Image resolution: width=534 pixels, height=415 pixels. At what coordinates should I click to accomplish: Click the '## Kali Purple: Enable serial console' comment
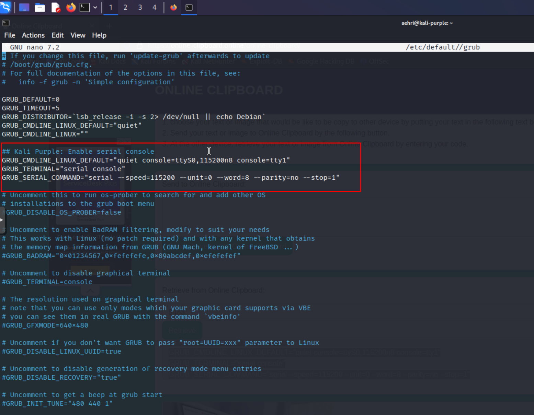pos(78,152)
